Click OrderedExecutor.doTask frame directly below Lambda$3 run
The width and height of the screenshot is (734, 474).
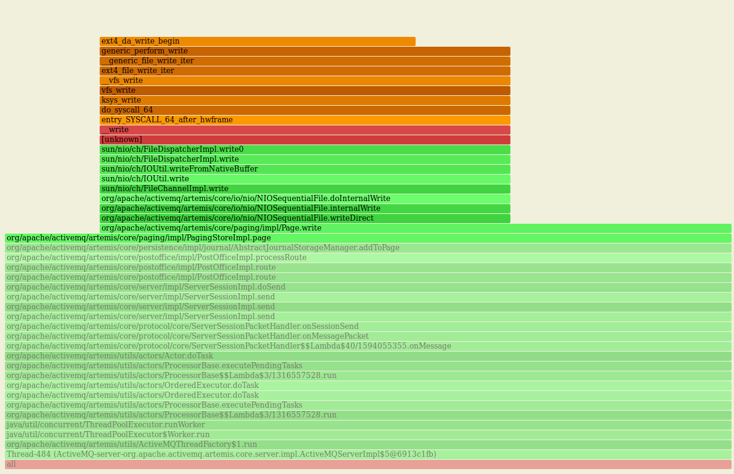pyautogui.click(x=368, y=385)
